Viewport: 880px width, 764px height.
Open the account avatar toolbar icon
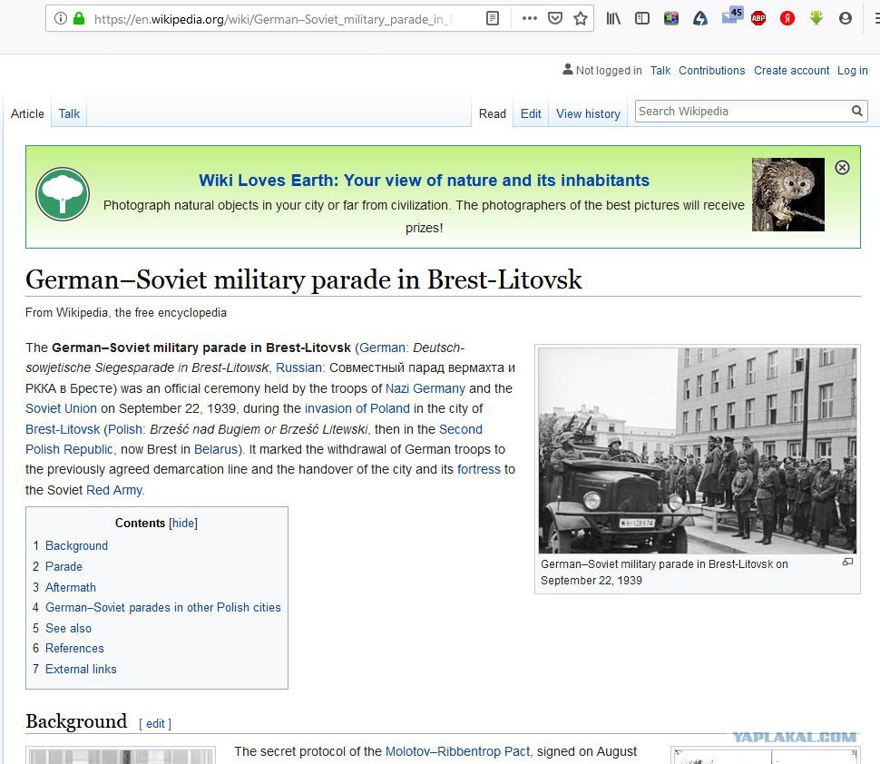tap(846, 18)
